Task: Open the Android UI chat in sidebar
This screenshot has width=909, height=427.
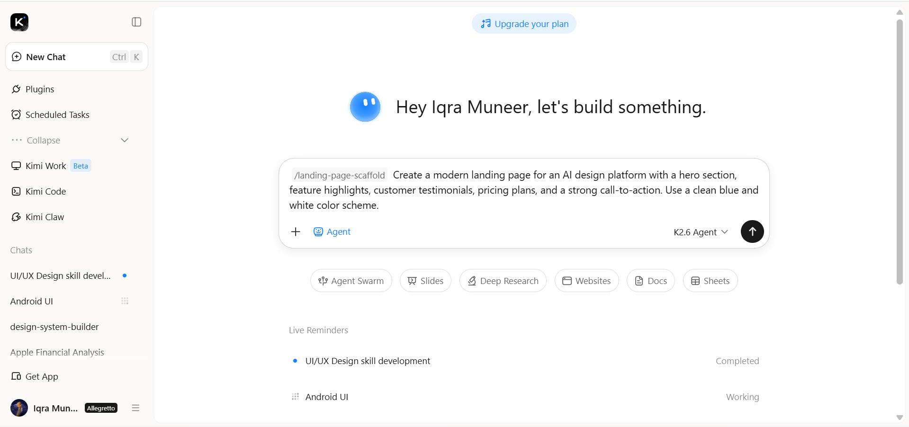Action: click(32, 301)
